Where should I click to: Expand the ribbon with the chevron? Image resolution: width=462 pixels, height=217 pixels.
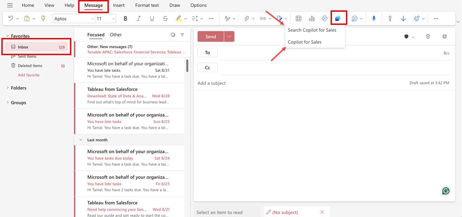[458, 22]
